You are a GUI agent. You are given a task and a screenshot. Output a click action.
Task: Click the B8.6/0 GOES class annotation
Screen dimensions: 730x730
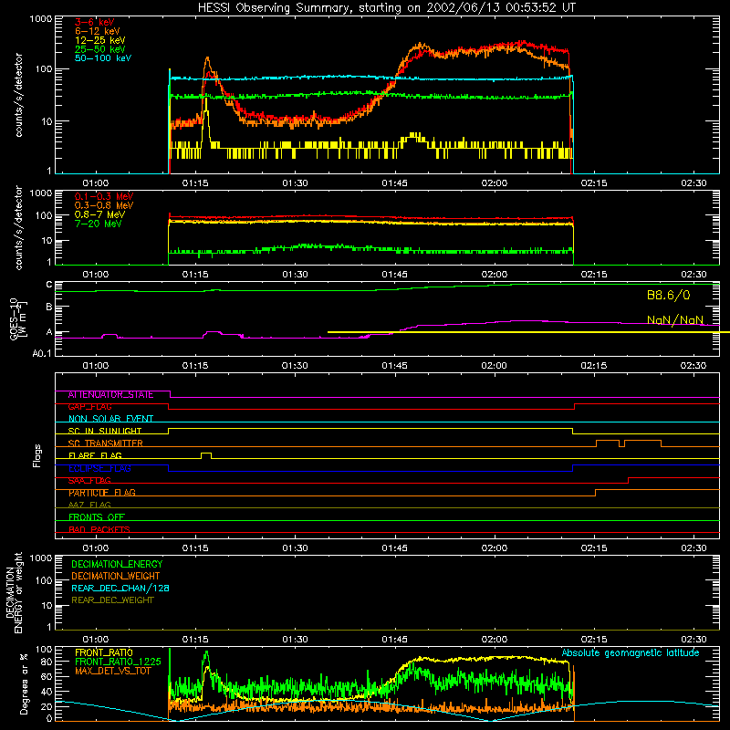click(669, 295)
